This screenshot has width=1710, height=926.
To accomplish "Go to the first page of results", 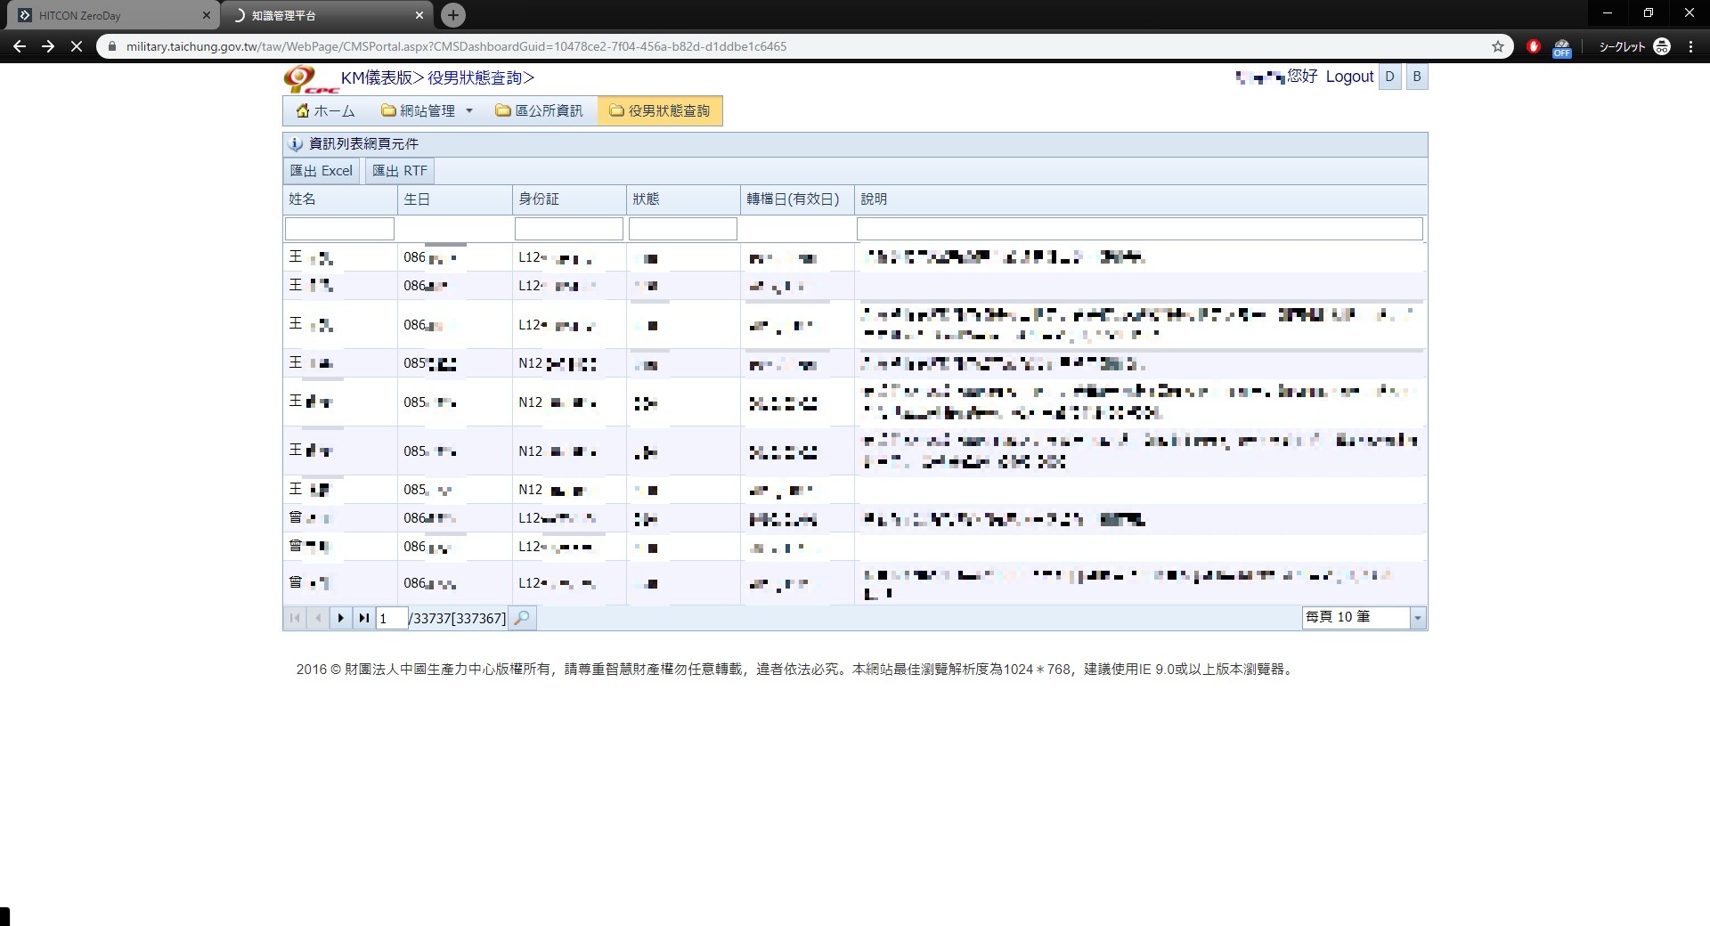I will tap(295, 618).
